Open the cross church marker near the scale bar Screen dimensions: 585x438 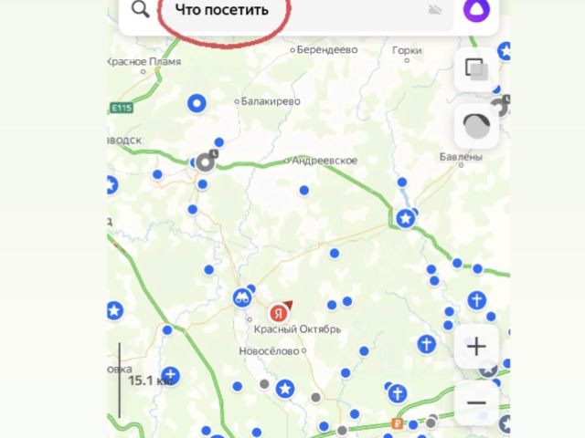click(170, 376)
